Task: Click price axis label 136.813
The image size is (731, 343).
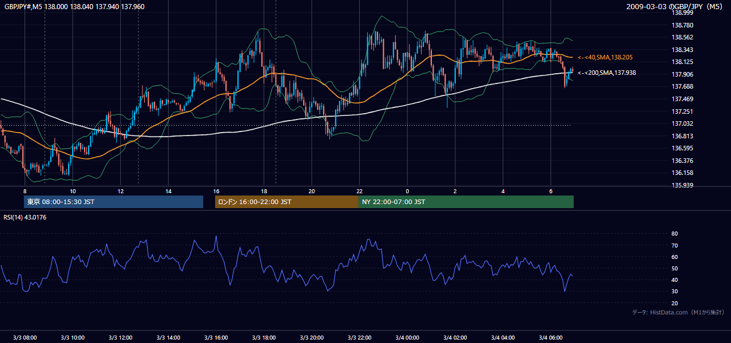Action: point(681,136)
